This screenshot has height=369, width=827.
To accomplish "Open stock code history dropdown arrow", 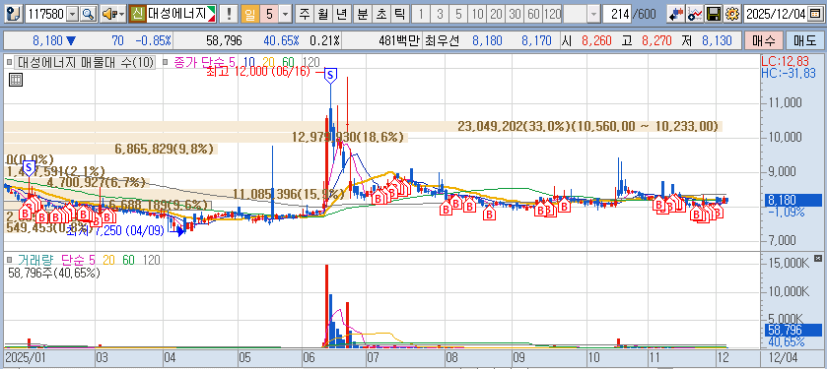I will click(73, 14).
